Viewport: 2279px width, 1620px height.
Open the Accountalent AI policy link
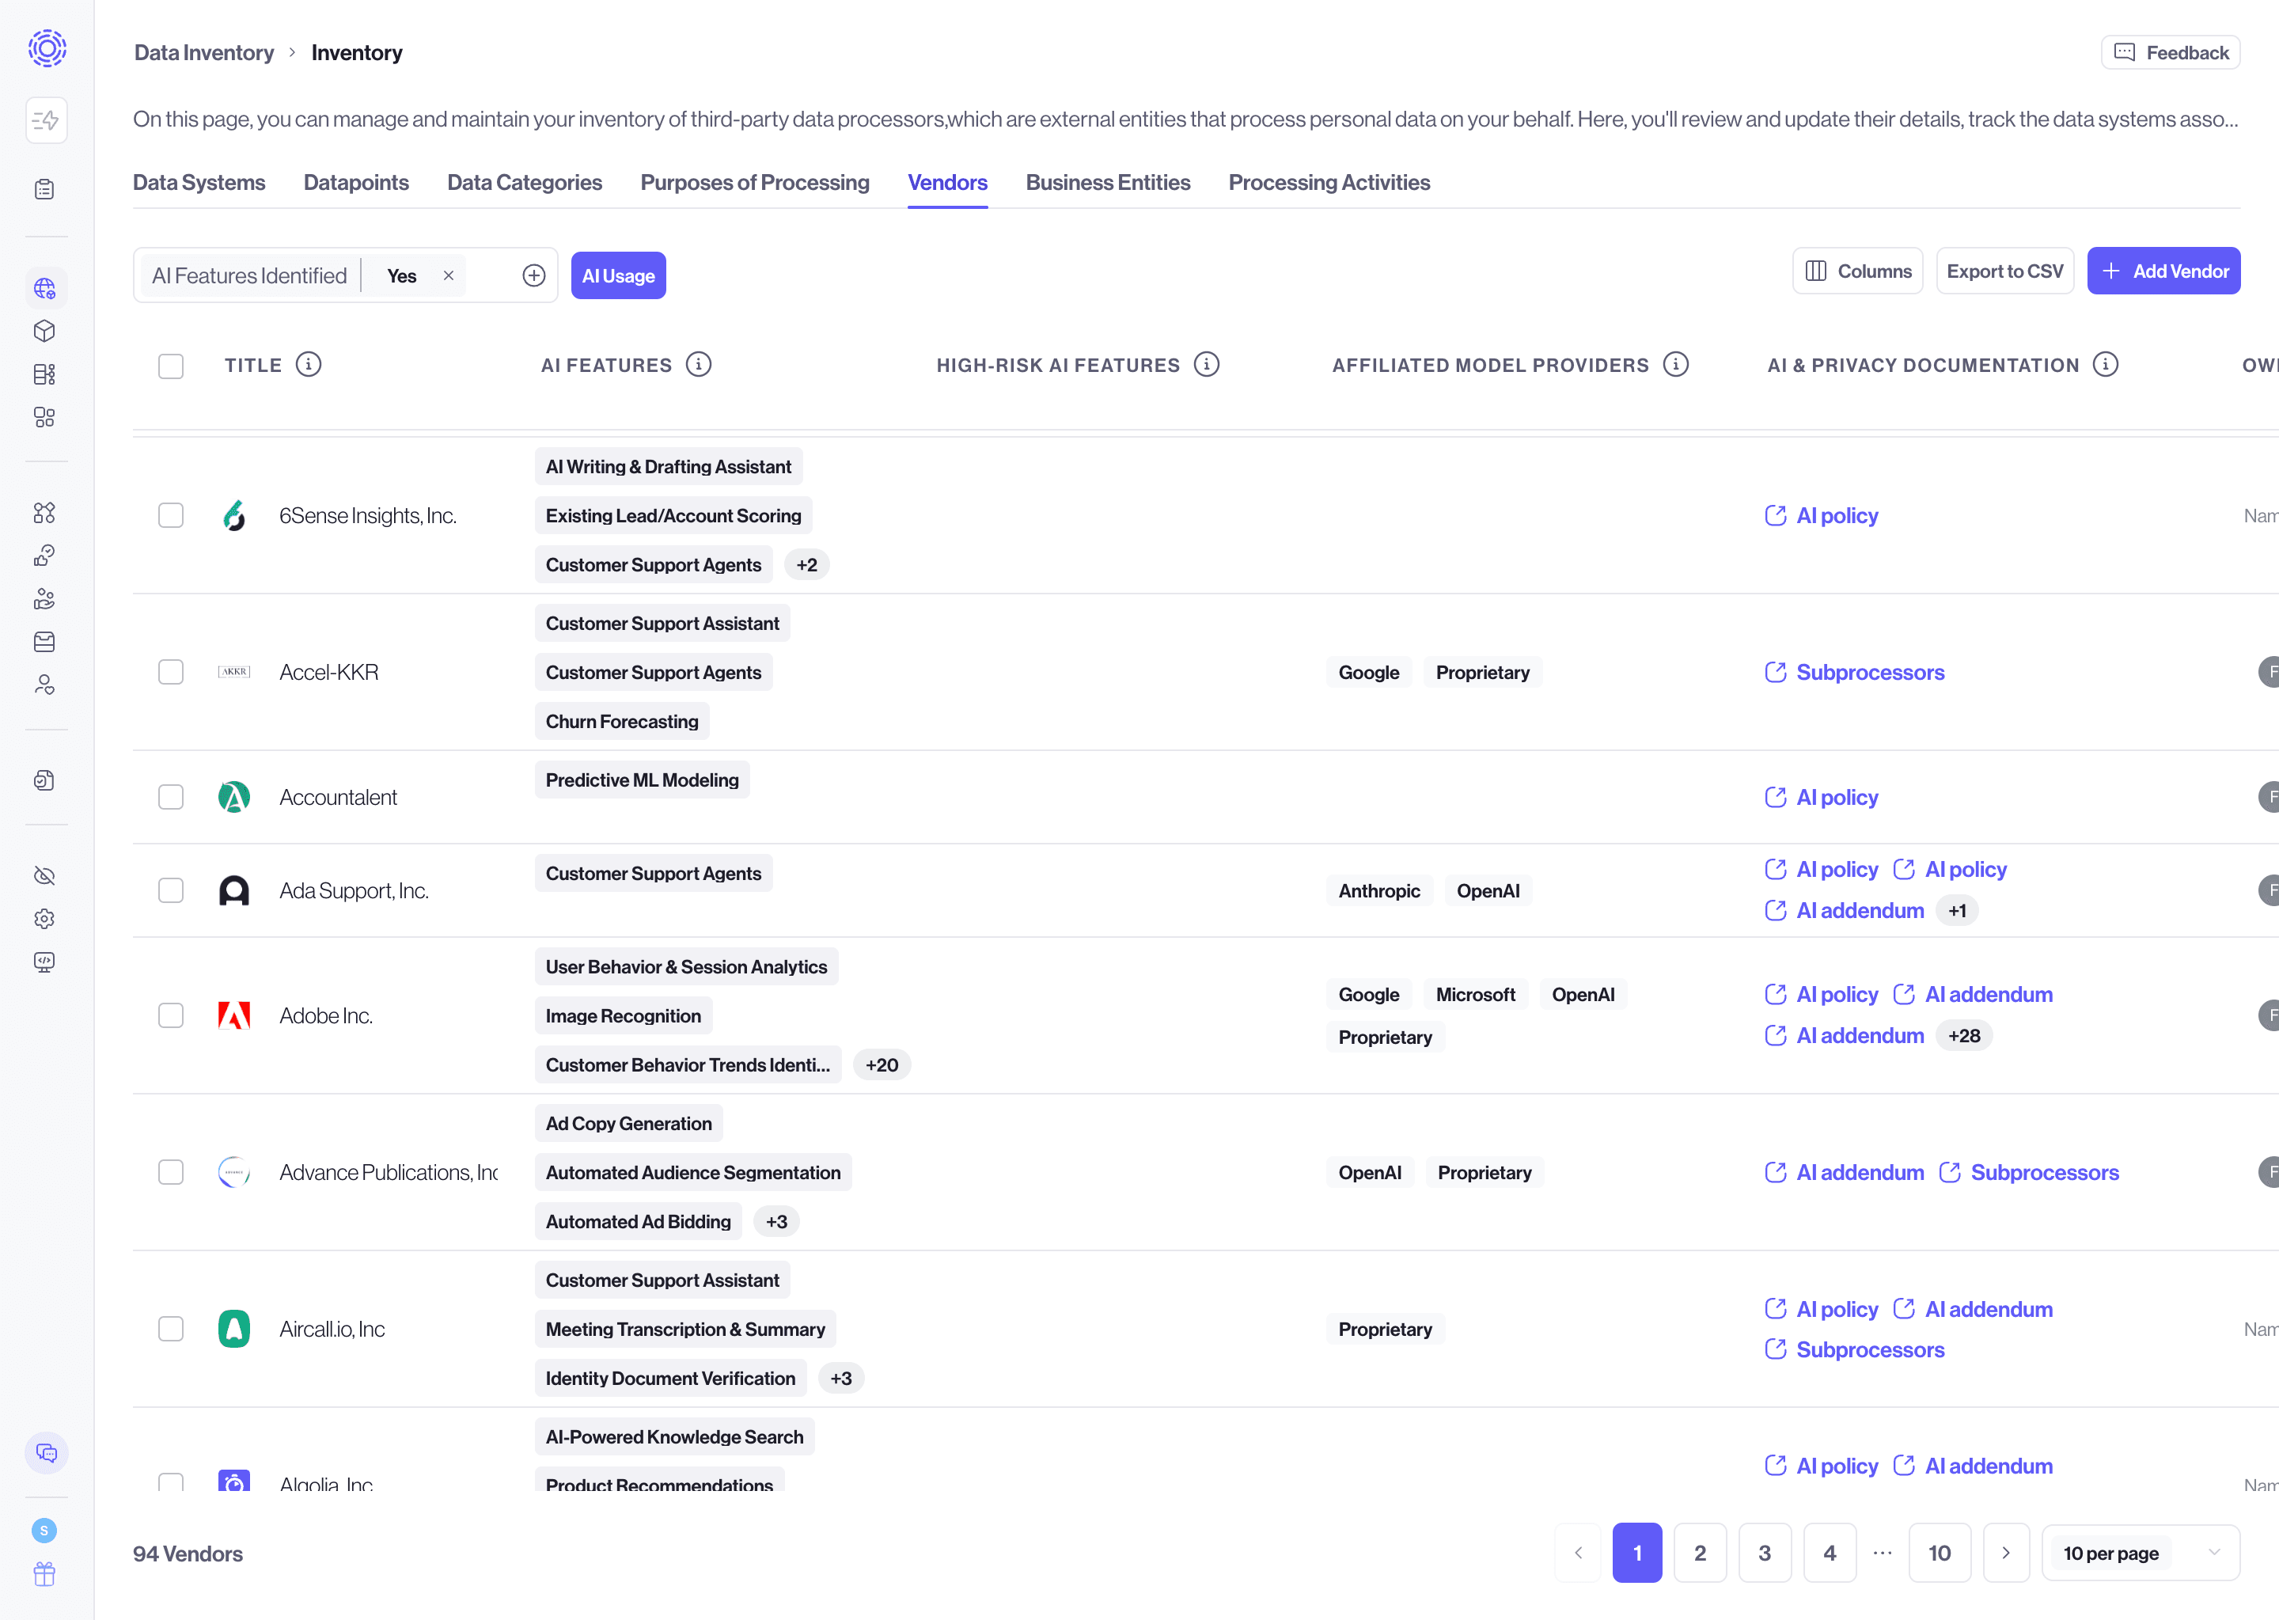pyautogui.click(x=1821, y=797)
